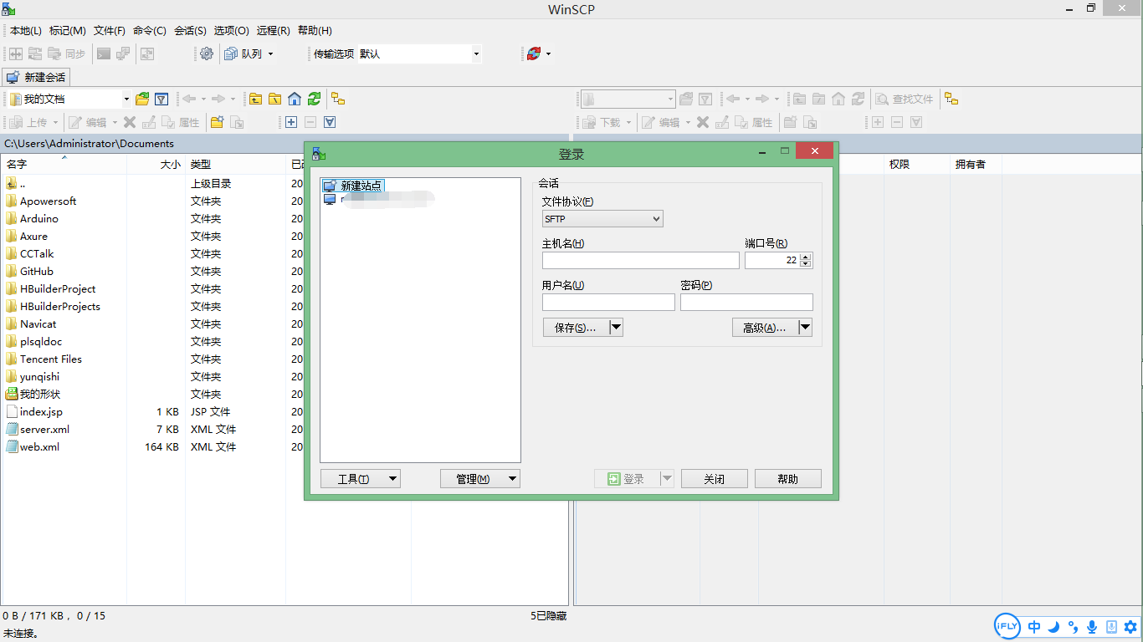Click the home directory icon in local panel
Screen dimensions: 1143x642
295,99
